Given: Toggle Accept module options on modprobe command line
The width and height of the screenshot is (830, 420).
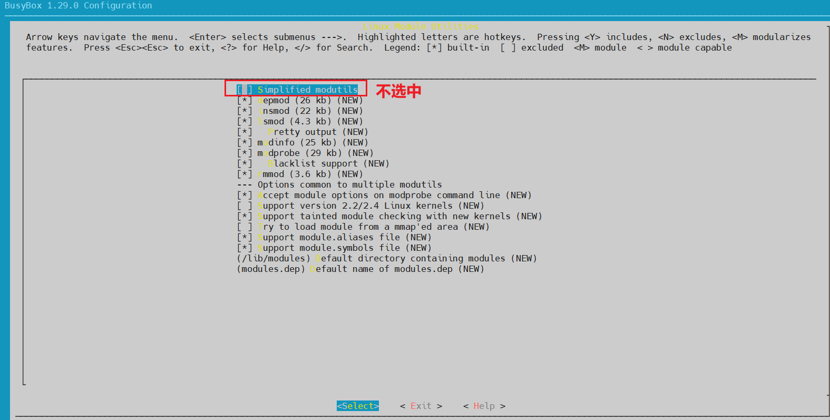Looking at the screenshot, I should pos(384,195).
